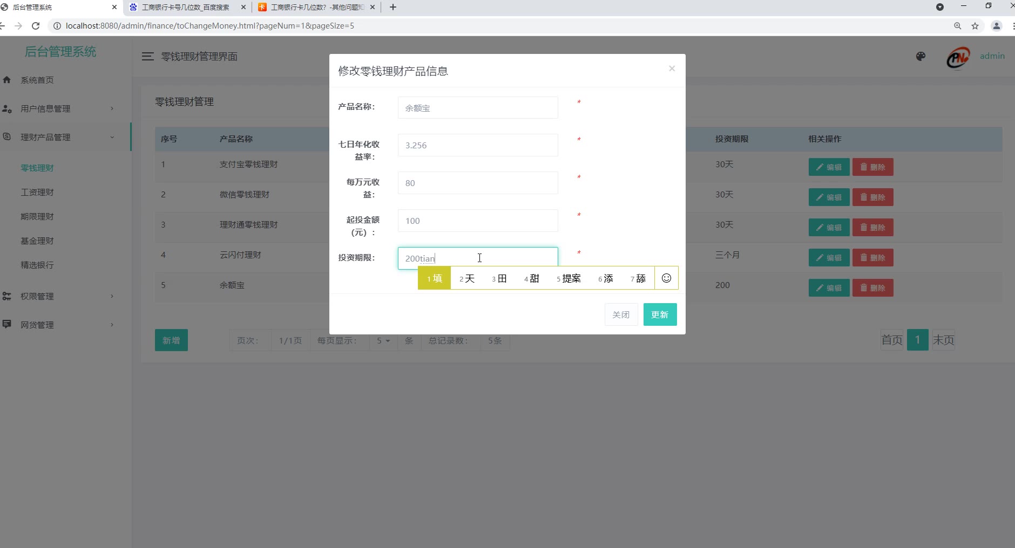Click the 产品名称 input field
The width and height of the screenshot is (1015, 548).
(x=478, y=108)
